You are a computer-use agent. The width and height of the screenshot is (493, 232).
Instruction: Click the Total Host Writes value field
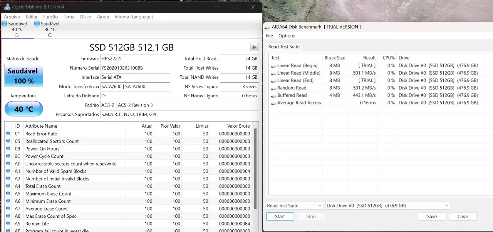pos(239,68)
